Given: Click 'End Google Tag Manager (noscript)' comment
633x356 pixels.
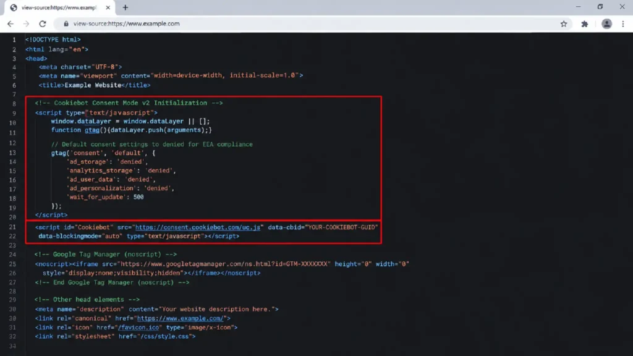Looking at the screenshot, I should [114, 282].
